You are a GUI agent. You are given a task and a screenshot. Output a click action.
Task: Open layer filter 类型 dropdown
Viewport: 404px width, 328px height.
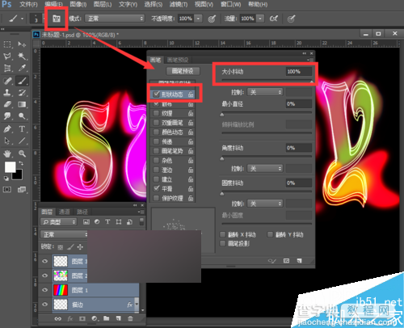pyautogui.click(x=59, y=222)
